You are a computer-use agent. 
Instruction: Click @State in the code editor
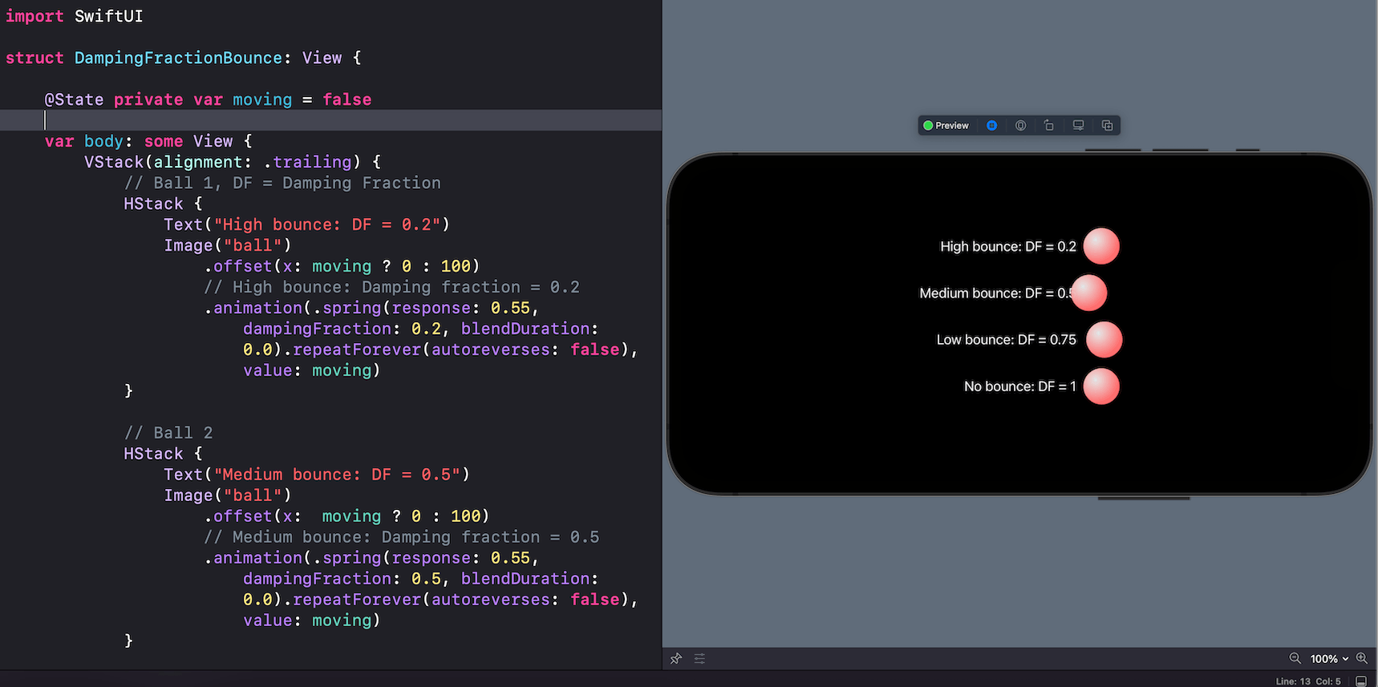pos(74,99)
